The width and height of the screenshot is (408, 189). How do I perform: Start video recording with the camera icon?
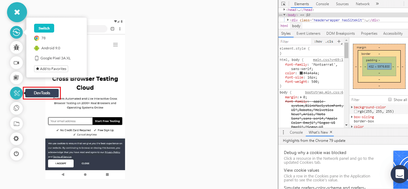point(16,63)
